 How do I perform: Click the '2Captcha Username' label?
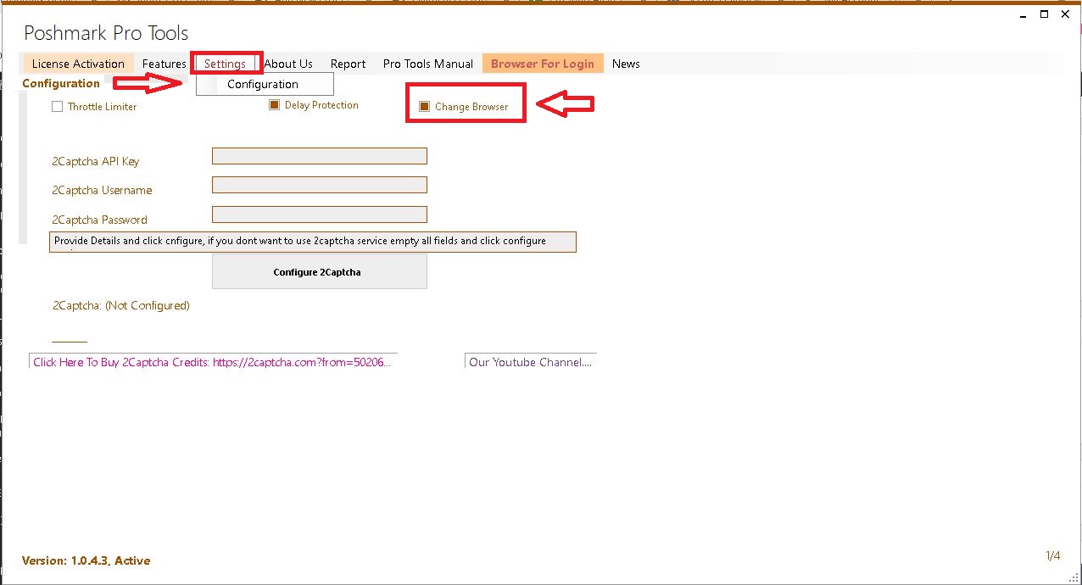point(103,190)
